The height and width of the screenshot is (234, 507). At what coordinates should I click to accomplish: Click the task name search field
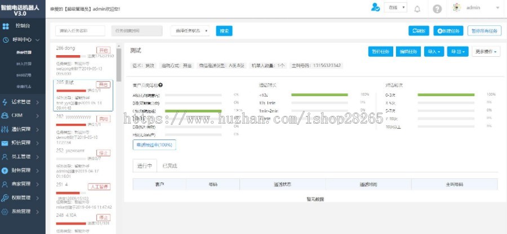point(81,31)
